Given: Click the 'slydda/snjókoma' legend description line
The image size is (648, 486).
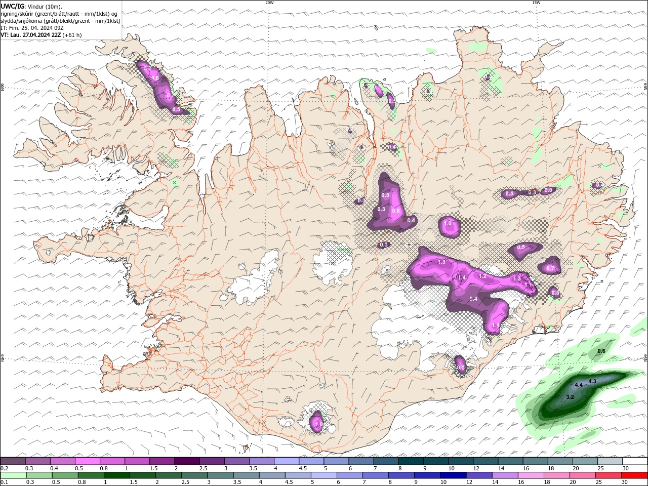Looking at the screenshot, I should pyautogui.click(x=60, y=21).
